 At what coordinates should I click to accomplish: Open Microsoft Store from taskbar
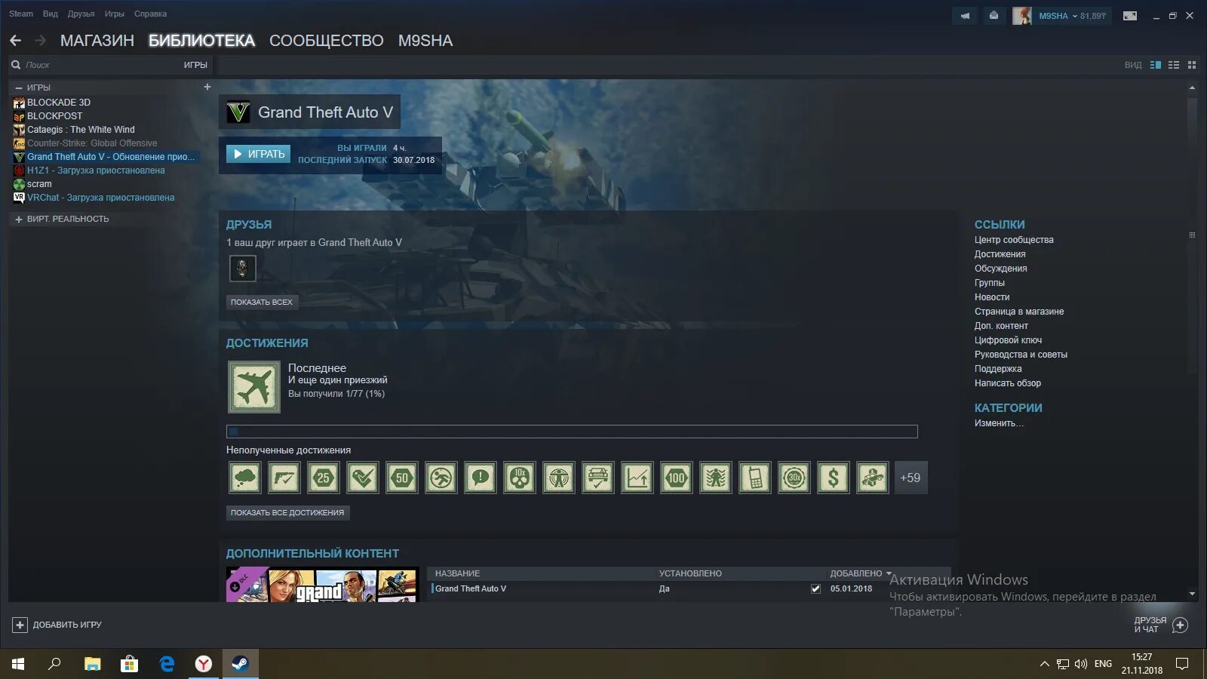coord(129,664)
